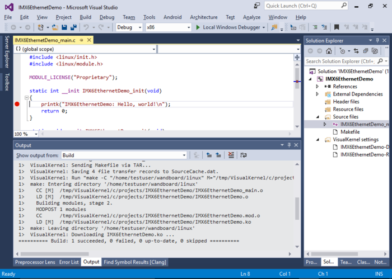Click the Pending Changes Filter clock icon

point(342,51)
